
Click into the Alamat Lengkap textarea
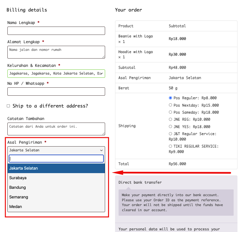[56, 52]
